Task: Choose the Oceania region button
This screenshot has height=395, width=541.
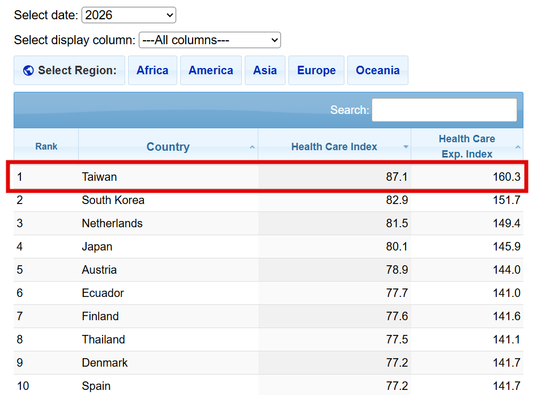Action: click(x=377, y=71)
